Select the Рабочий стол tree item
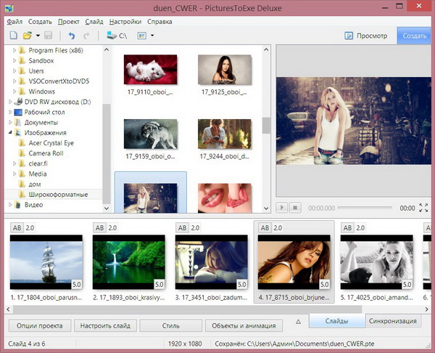Viewport: 435px width, 353px height. click(x=44, y=112)
